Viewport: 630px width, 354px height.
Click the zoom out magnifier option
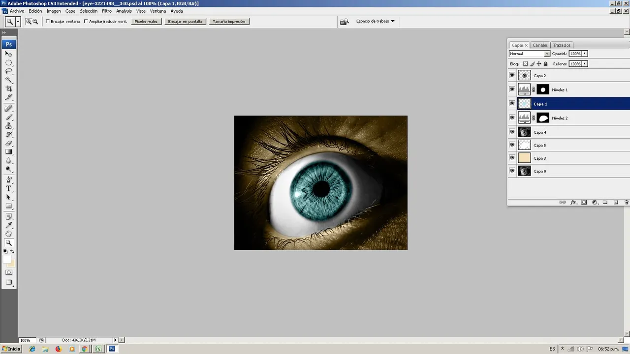pyautogui.click(x=35, y=22)
